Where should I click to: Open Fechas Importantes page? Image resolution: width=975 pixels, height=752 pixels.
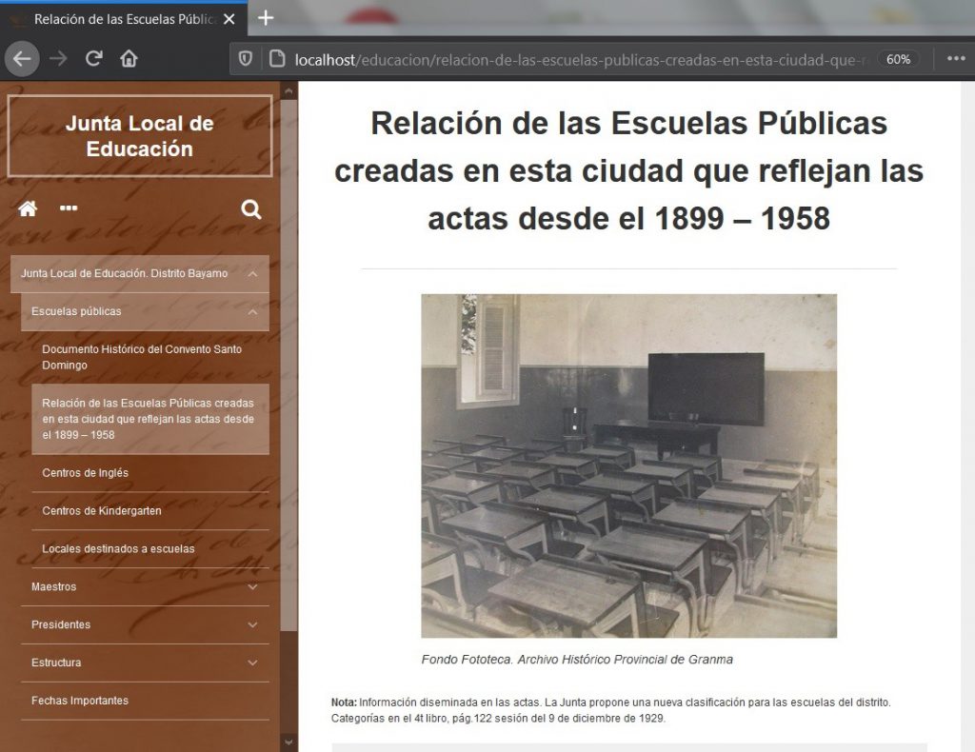point(145,701)
